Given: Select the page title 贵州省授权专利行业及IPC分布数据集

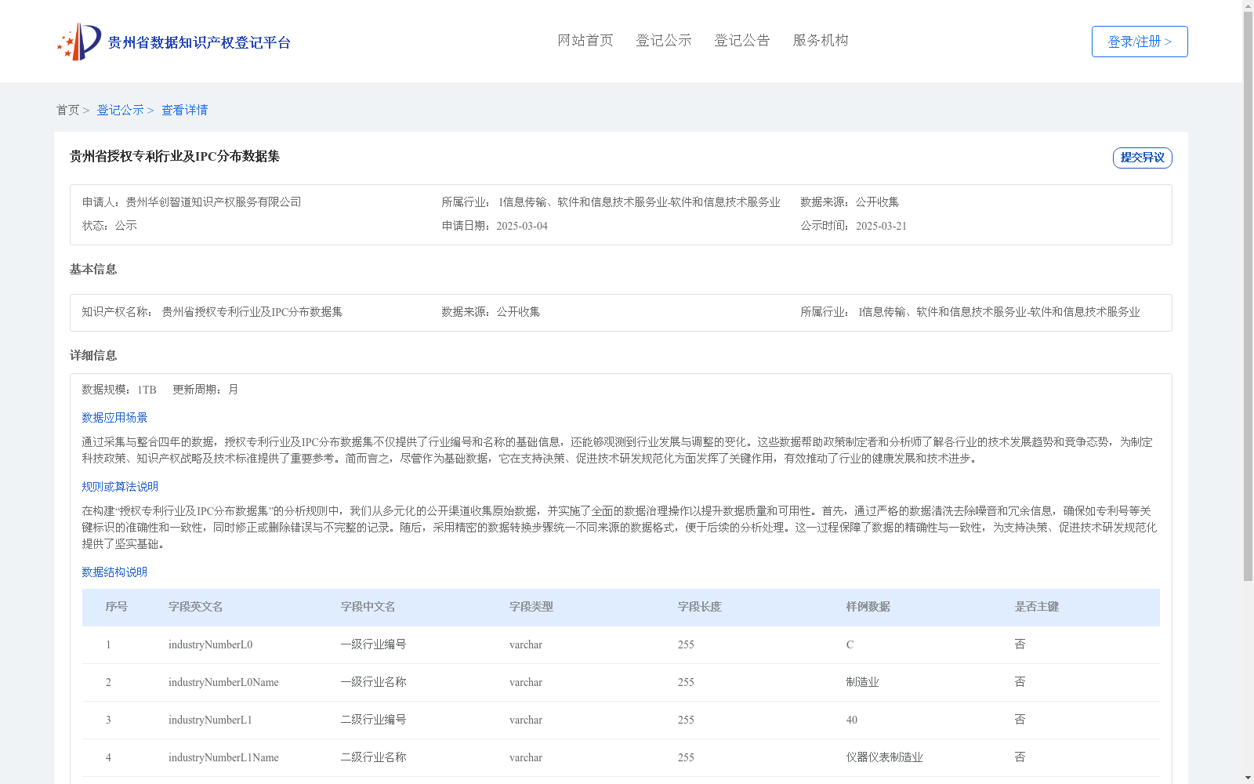Looking at the screenshot, I should point(175,156).
